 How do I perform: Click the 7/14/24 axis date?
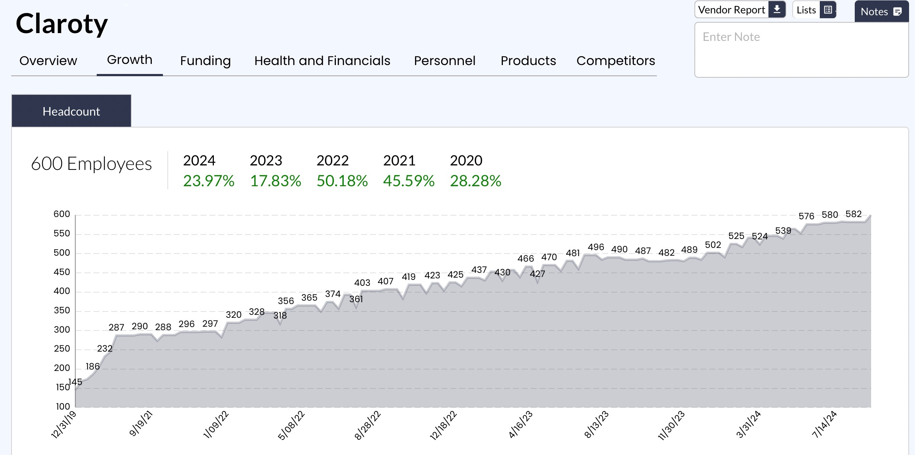824,425
